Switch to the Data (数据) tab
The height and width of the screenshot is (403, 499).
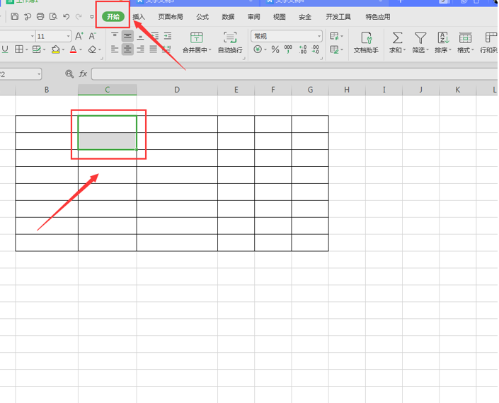(x=228, y=17)
